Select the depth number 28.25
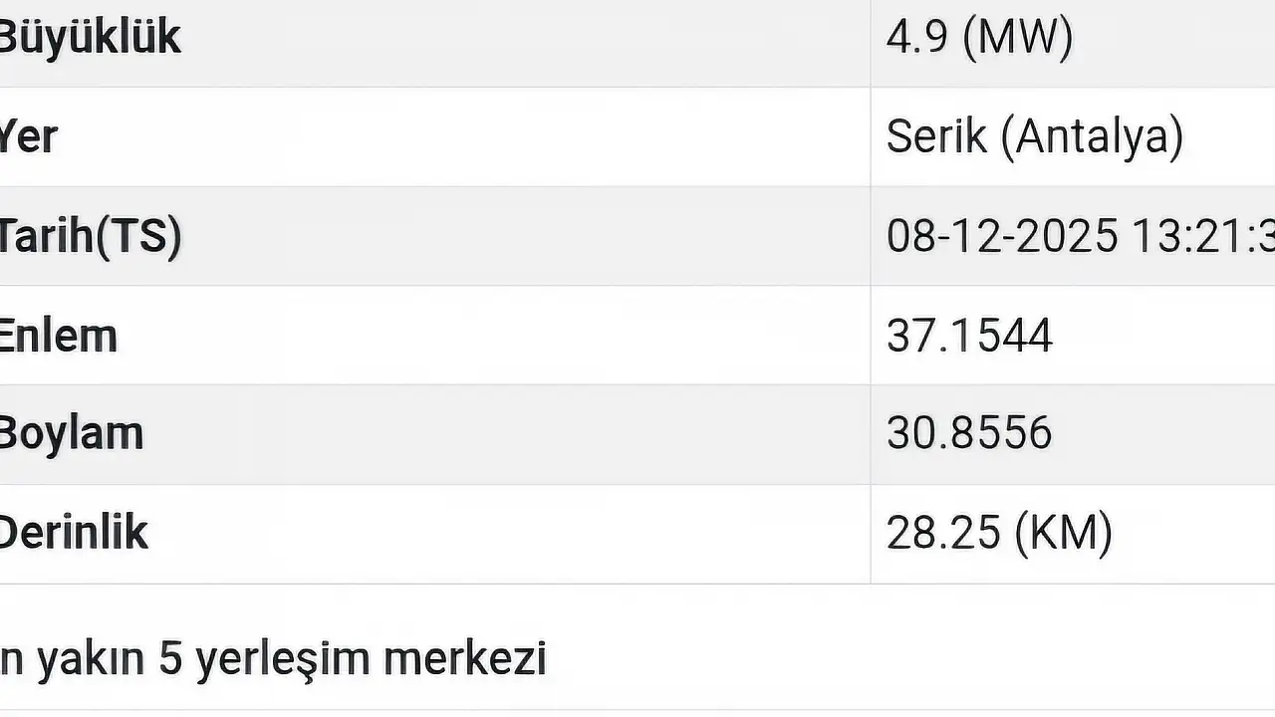This screenshot has height=717, width=1275. (x=943, y=533)
